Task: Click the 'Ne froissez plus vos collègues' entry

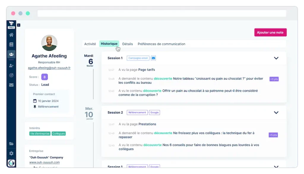Action: [x=186, y=135]
